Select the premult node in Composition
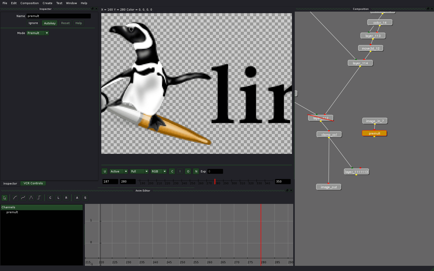434x271 pixels. pos(374,133)
